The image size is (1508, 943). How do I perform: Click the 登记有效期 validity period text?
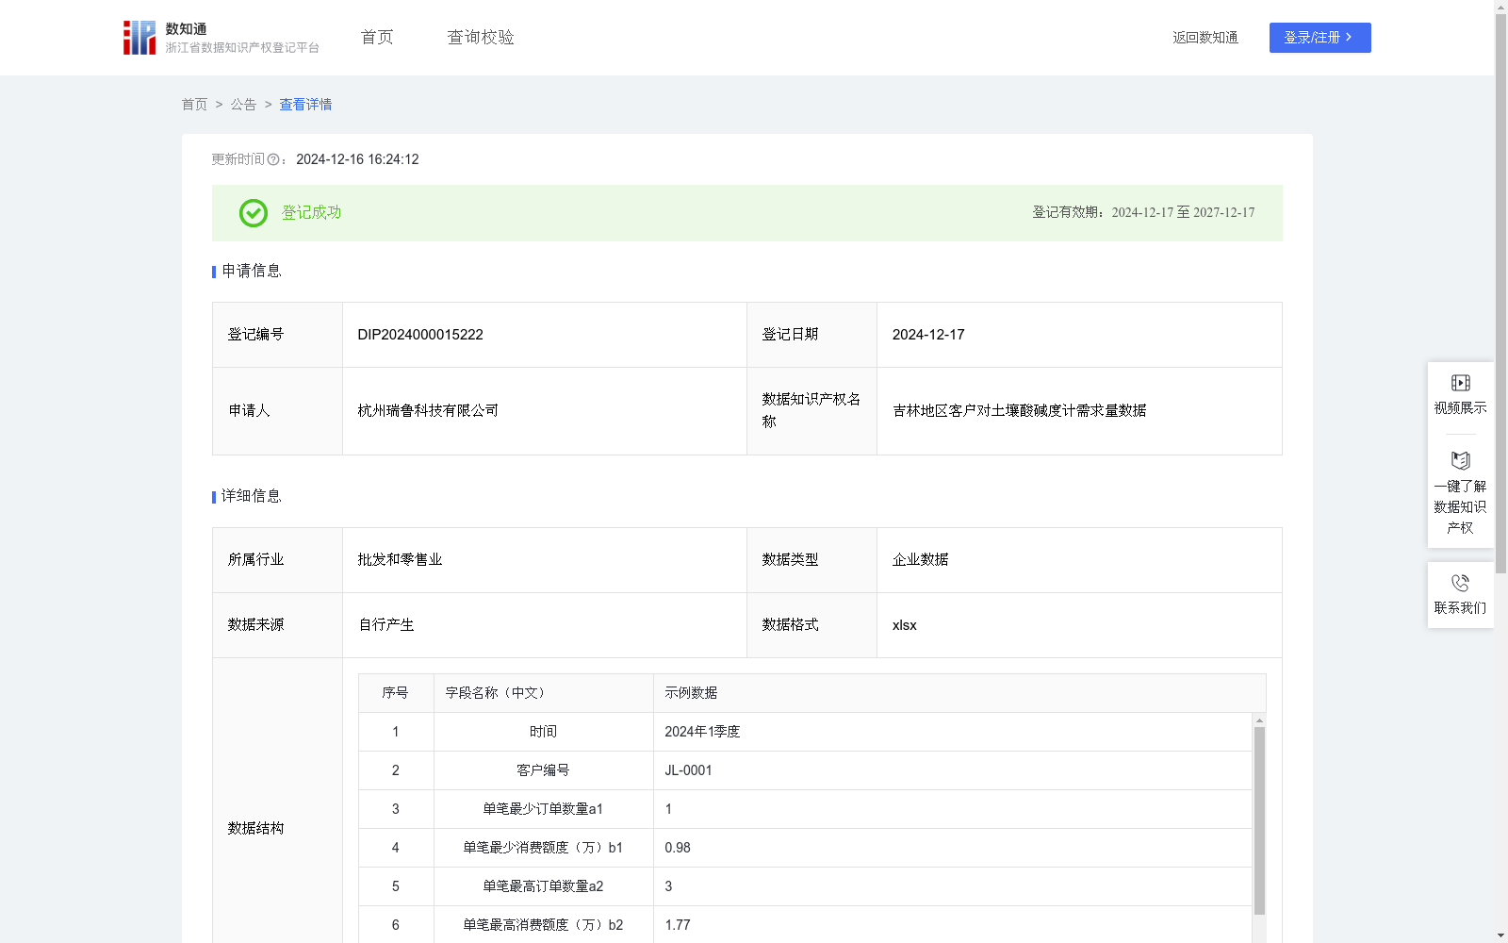pyautogui.click(x=1143, y=213)
